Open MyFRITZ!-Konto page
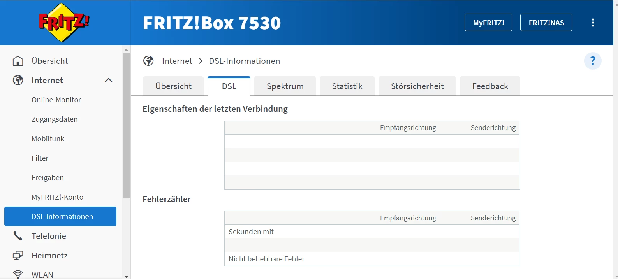The width and height of the screenshot is (618, 279). 58,197
